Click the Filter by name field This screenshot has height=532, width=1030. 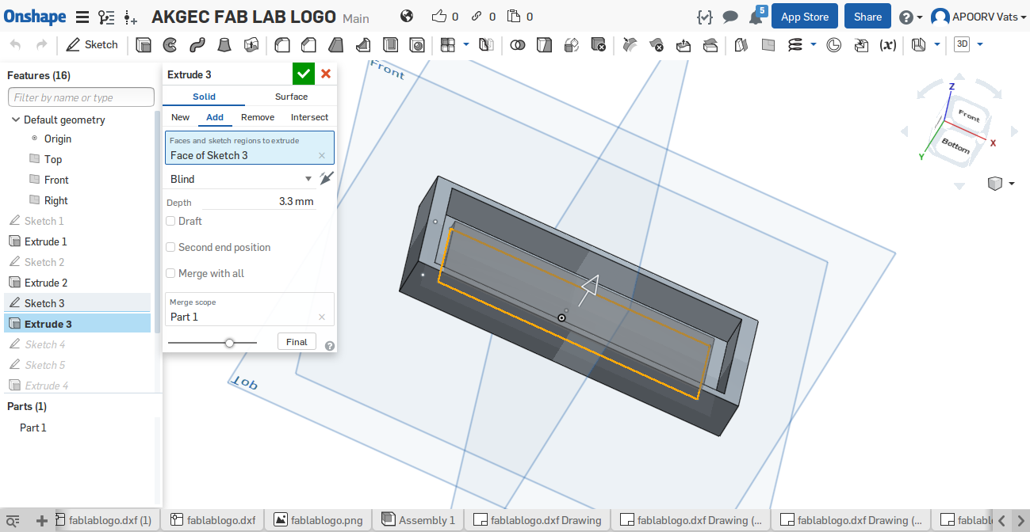pos(81,97)
